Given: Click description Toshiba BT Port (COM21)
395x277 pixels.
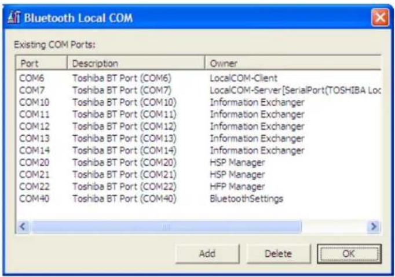Looking at the screenshot, I should (125, 175).
